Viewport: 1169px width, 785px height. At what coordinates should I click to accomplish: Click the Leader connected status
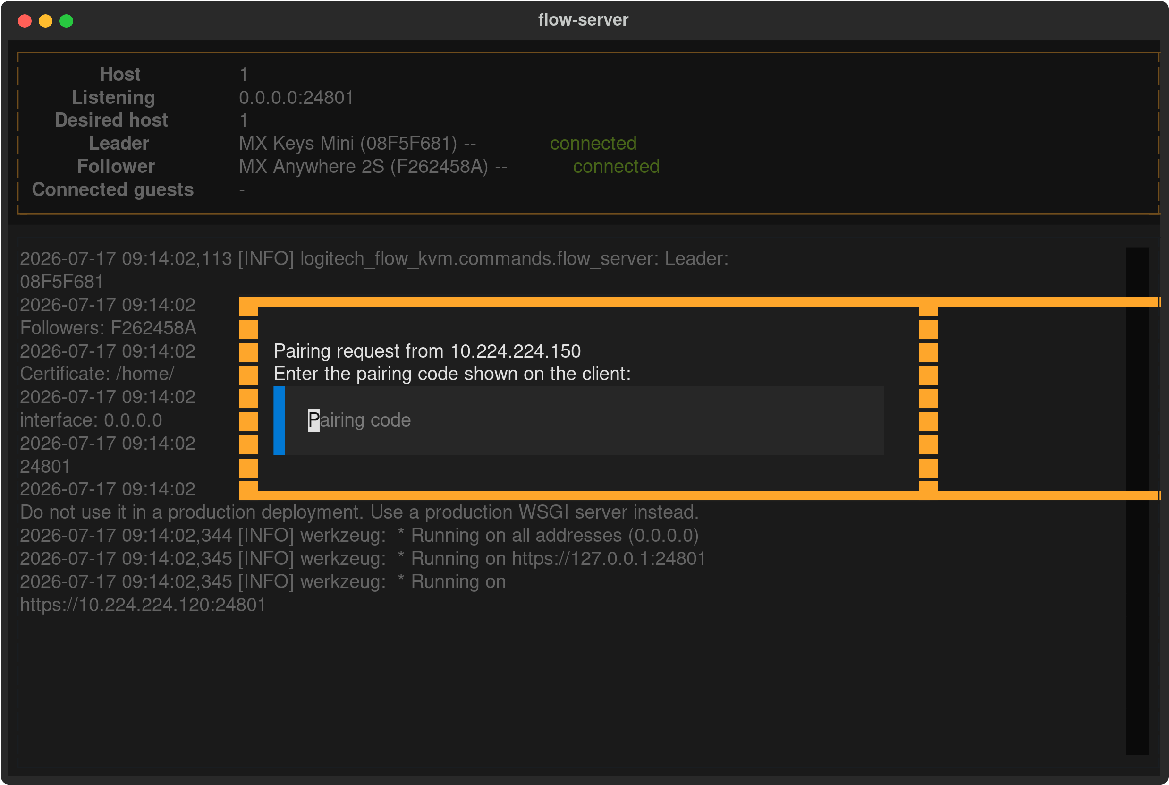point(593,144)
